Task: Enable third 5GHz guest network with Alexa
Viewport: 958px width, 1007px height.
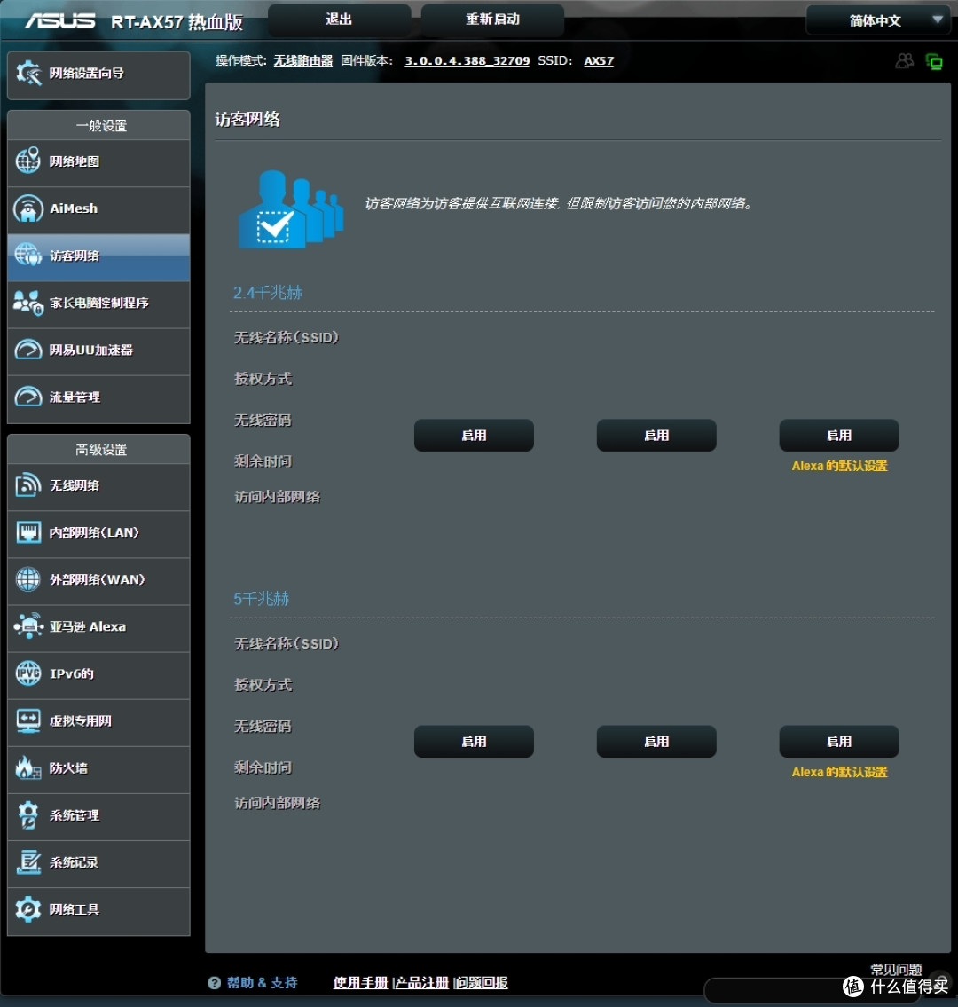Action: click(x=838, y=742)
